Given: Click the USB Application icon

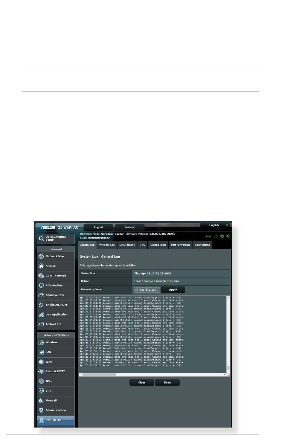Looking at the screenshot, I should (x=41, y=315).
